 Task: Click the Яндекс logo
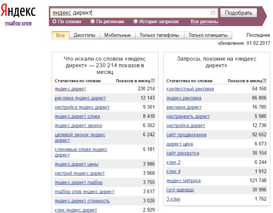pyautogui.click(x=18, y=10)
